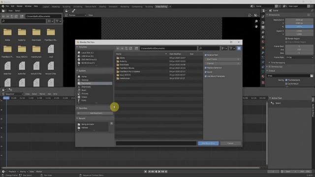Click the zoom magnifier icon in preview
Image resolution: width=315 pixels, height=177 pixels.
[256, 21]
